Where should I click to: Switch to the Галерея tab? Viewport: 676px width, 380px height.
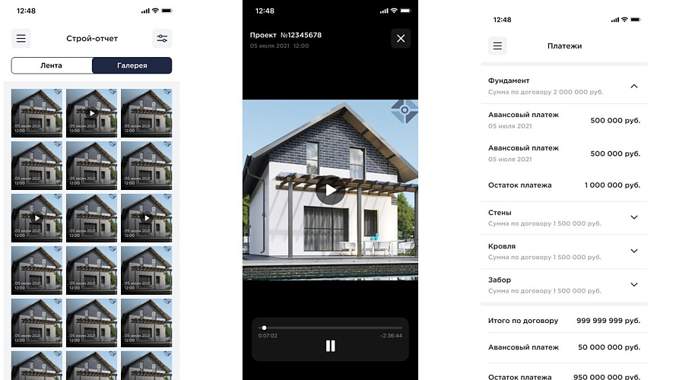coord(132,65)
